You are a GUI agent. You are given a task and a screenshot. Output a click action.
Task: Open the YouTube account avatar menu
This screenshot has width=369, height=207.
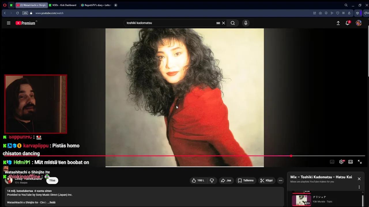click(x=359, y=23)
